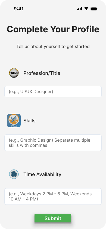Click the Skills label text
This screenshot has width=106, height=229.
pos(29,121)
